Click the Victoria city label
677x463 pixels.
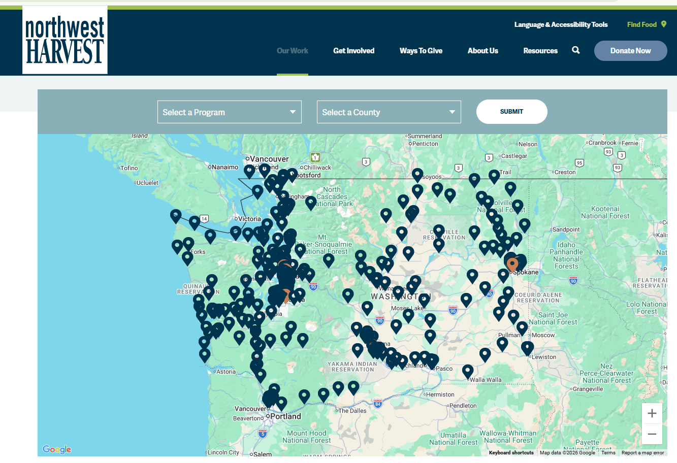click(249, 219)
